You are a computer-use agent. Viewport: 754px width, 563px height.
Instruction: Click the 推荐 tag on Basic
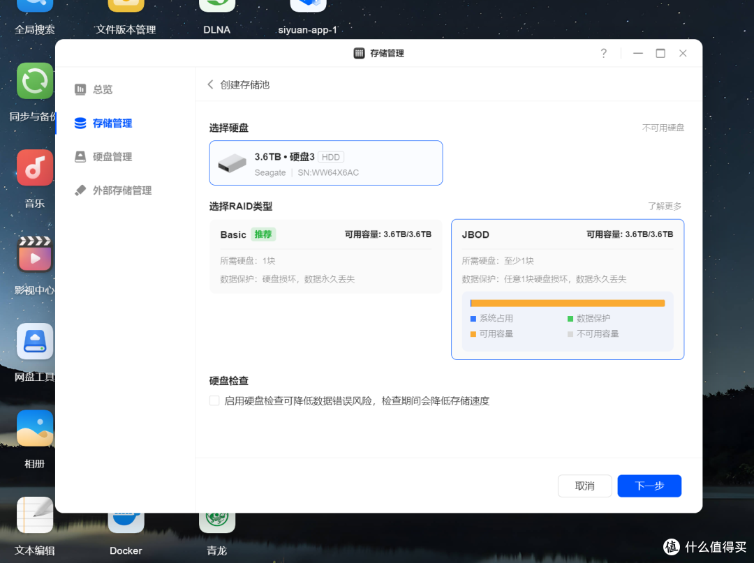263,234
